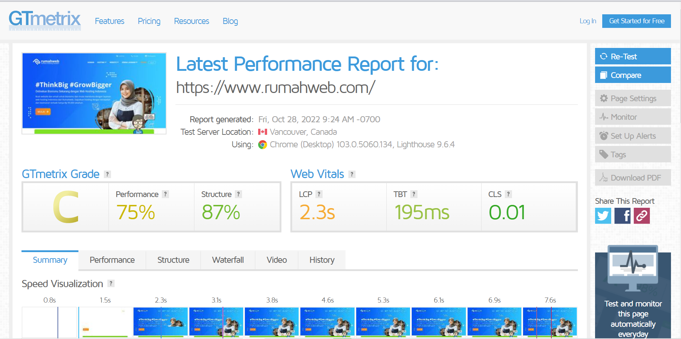Click the speed frame at 6.9s
This screenshot has width=681, height=339.
[494, 322]
